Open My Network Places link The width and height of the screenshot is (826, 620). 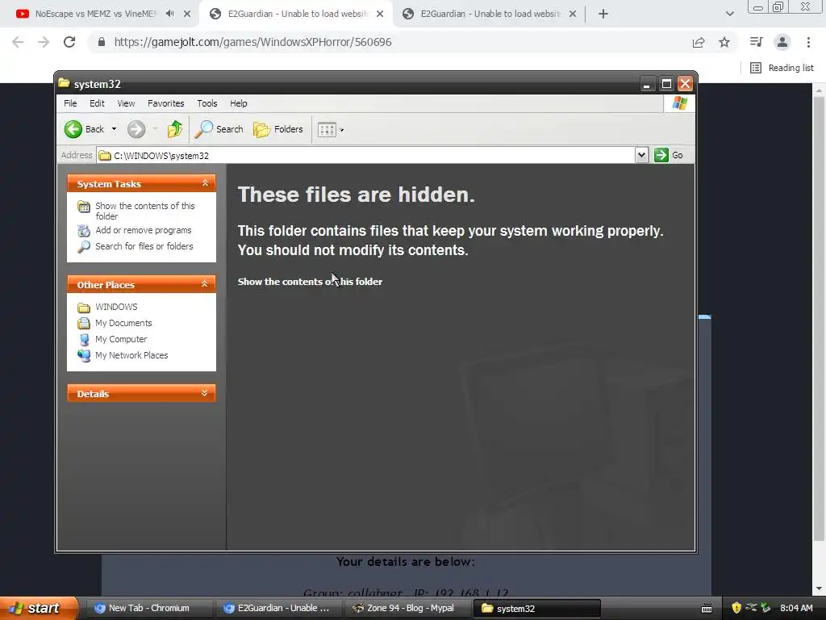(131, 355)
